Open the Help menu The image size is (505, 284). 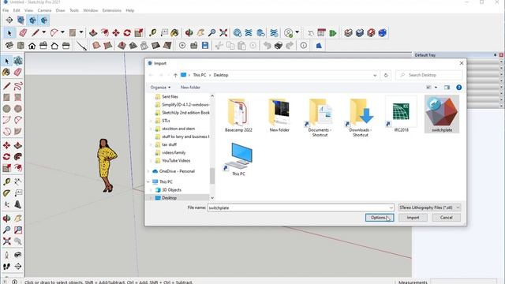point(129,10)
